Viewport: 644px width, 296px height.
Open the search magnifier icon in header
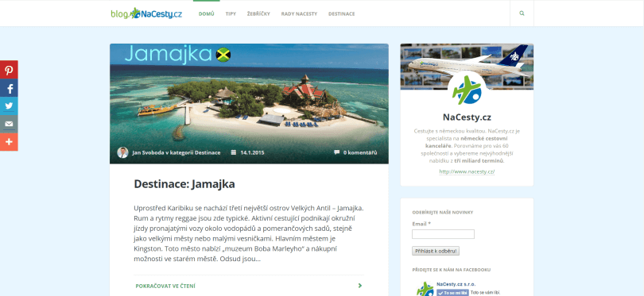click(x=522, y=13)
